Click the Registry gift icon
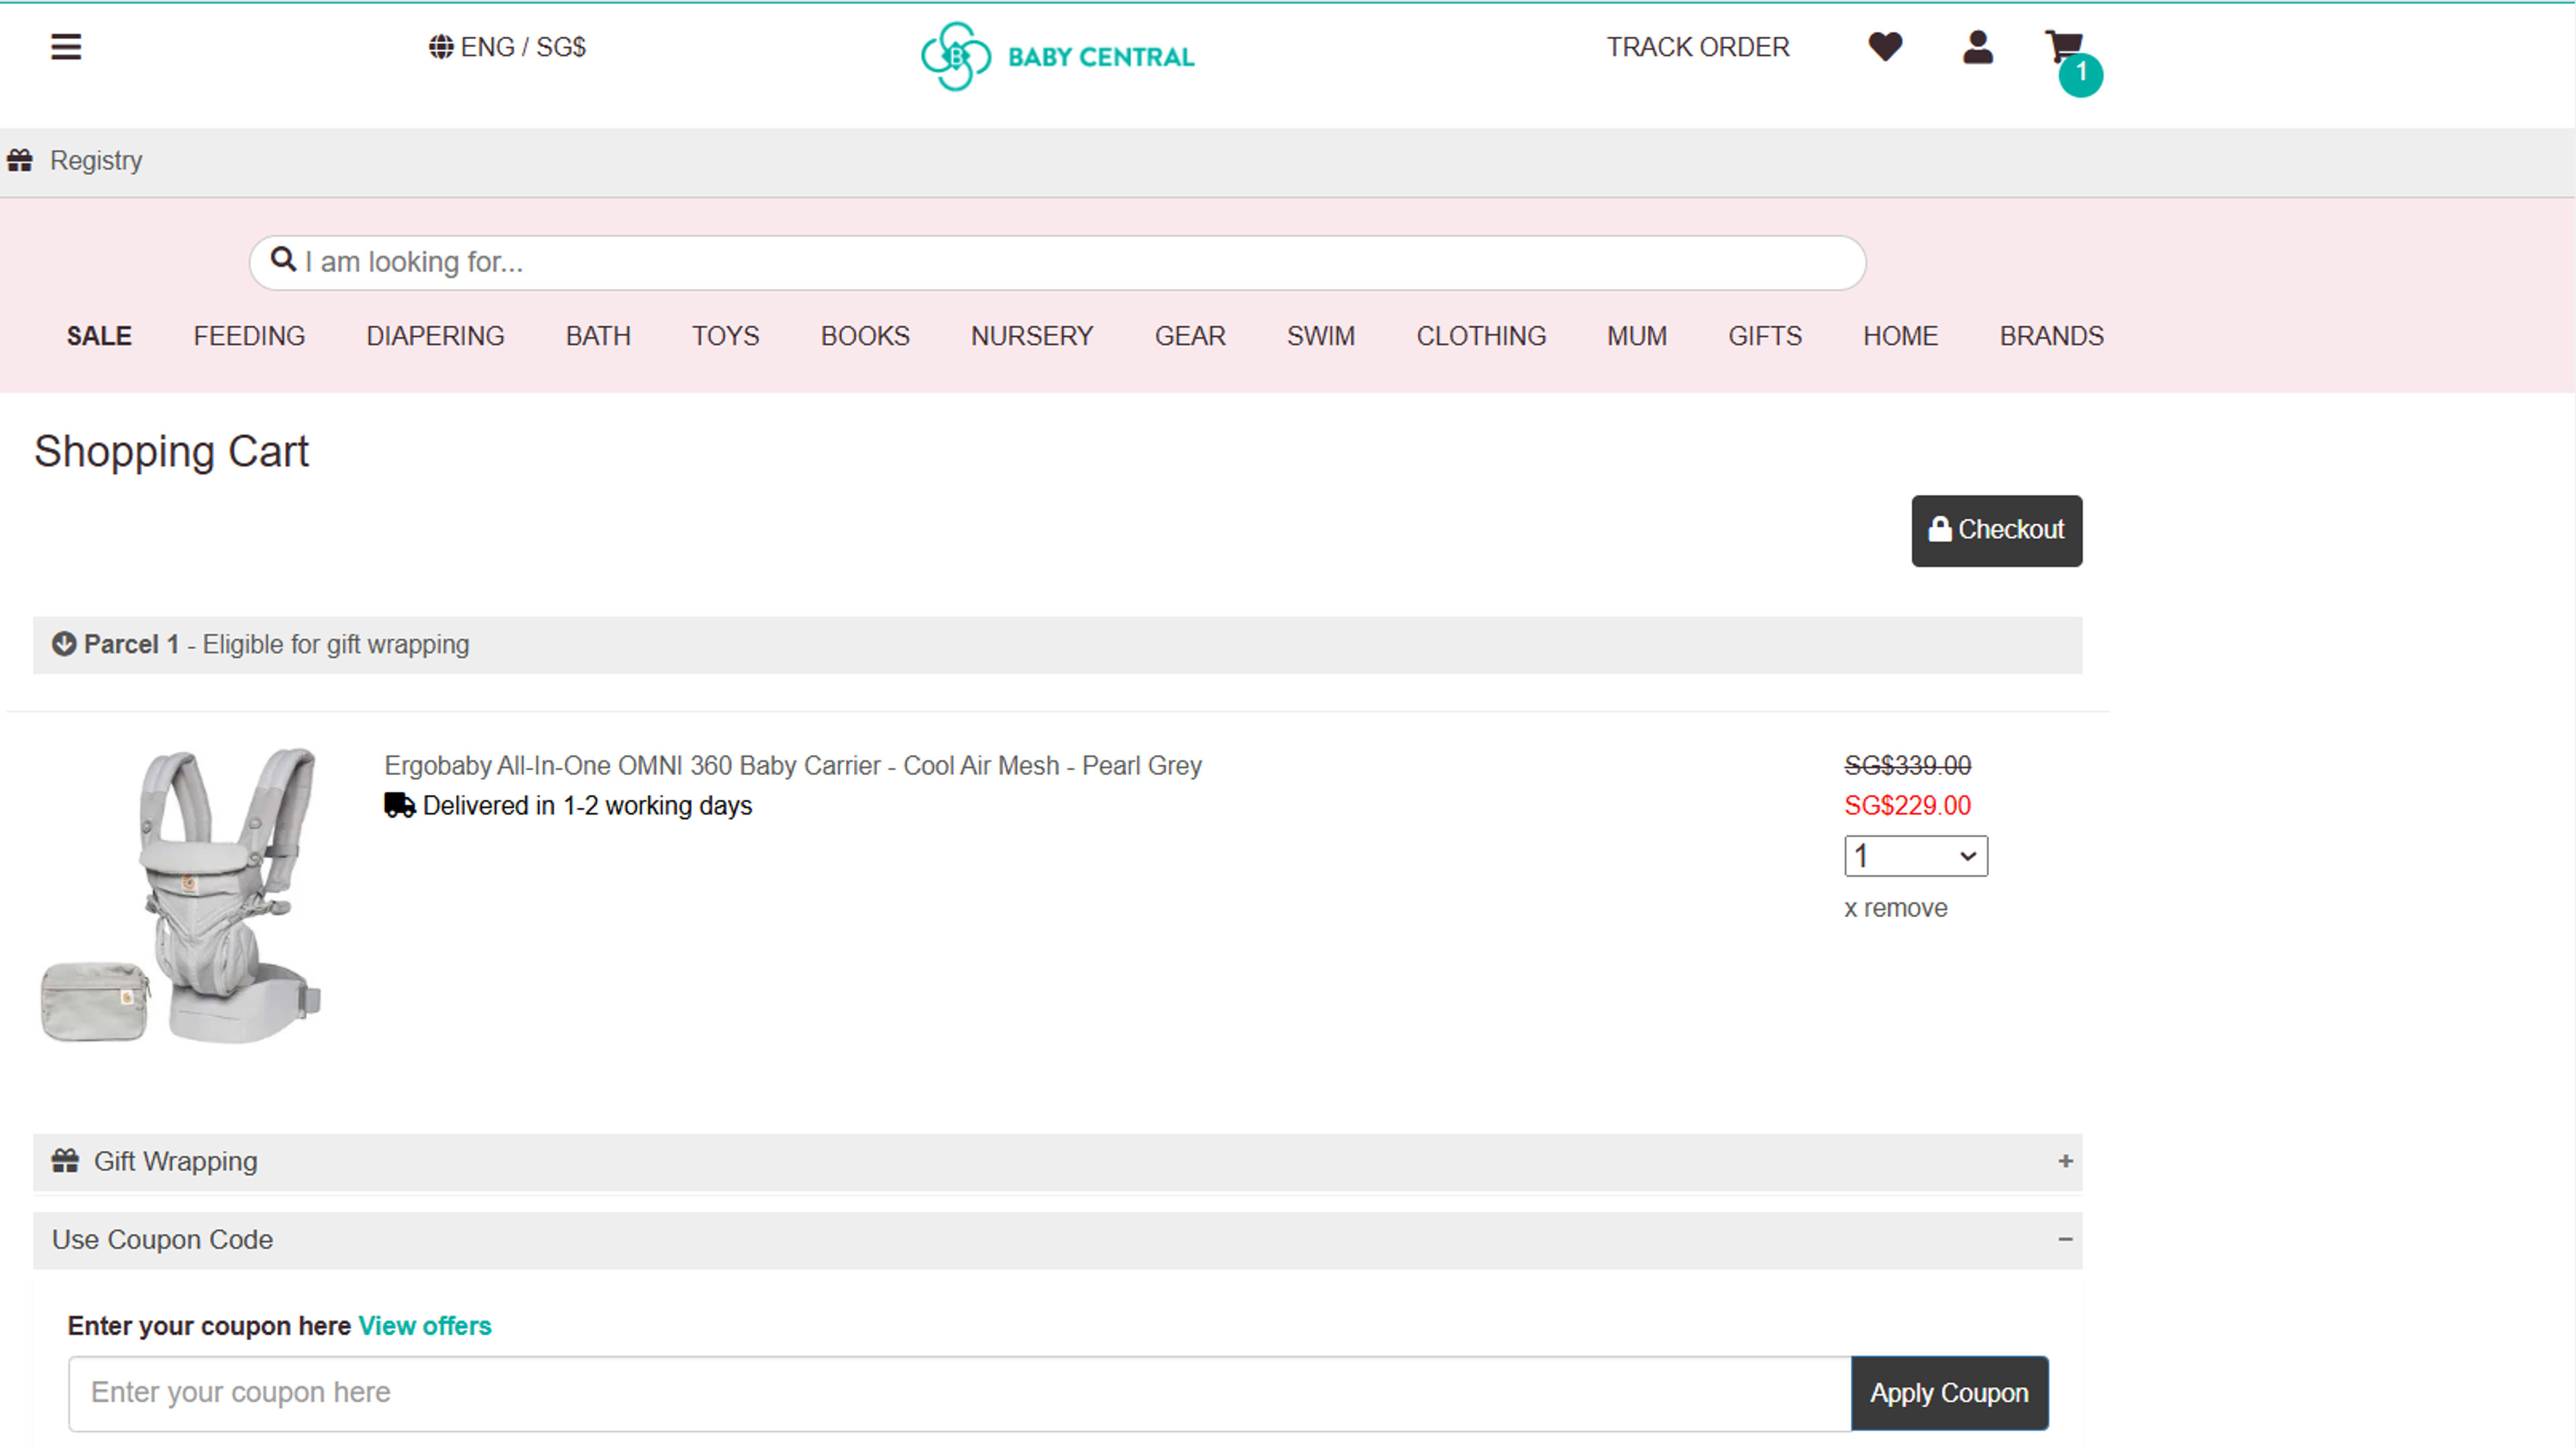 (x=20, y=160)
